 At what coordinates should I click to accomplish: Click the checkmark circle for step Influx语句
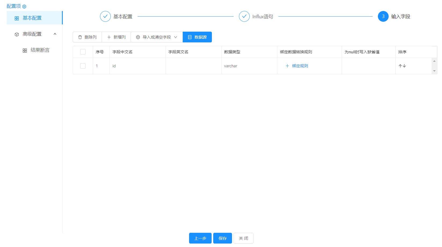coord(244,16)
